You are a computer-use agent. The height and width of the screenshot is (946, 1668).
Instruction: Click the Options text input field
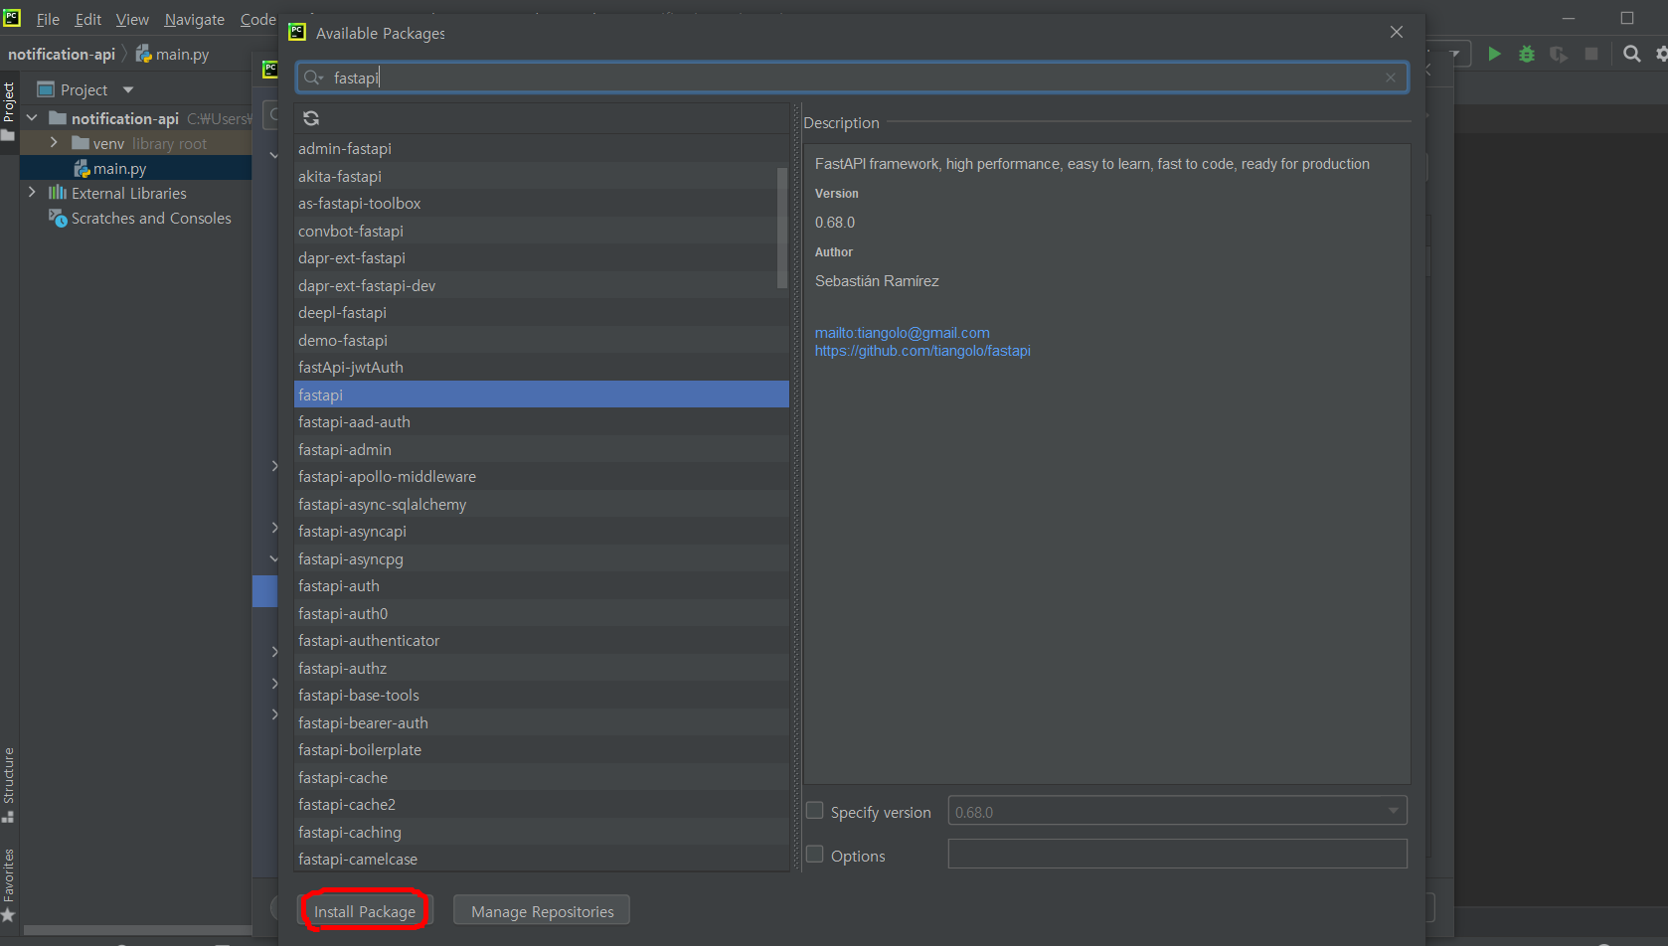tap(1177, 854)
